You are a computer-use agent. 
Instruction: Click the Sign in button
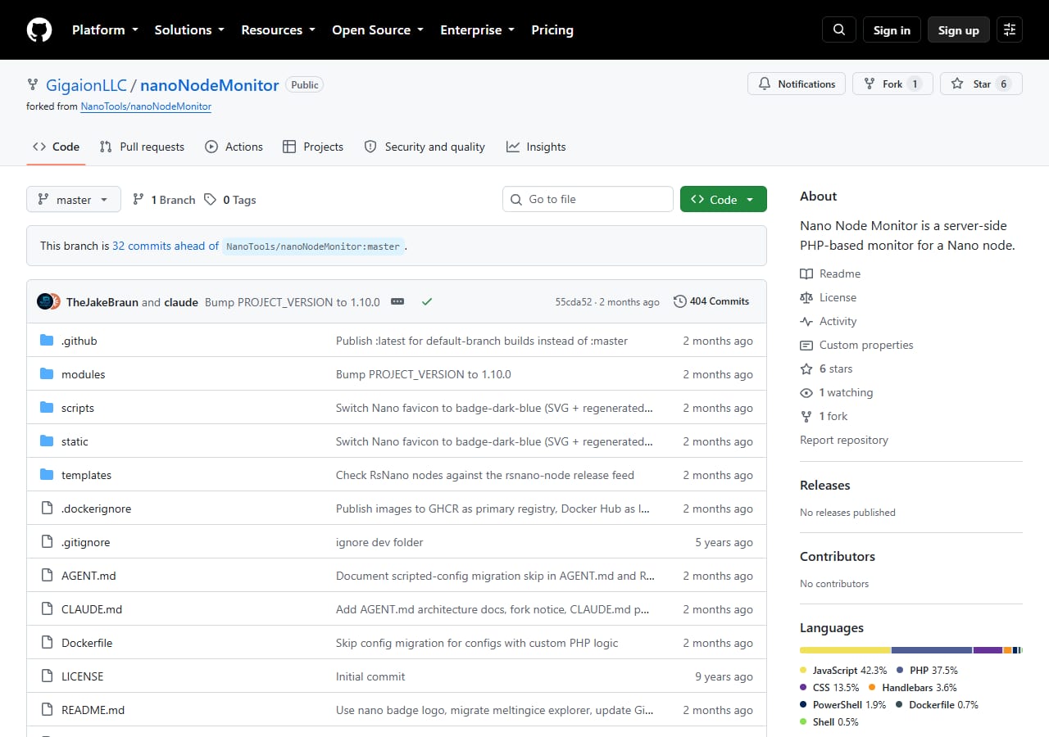(892, 30)
